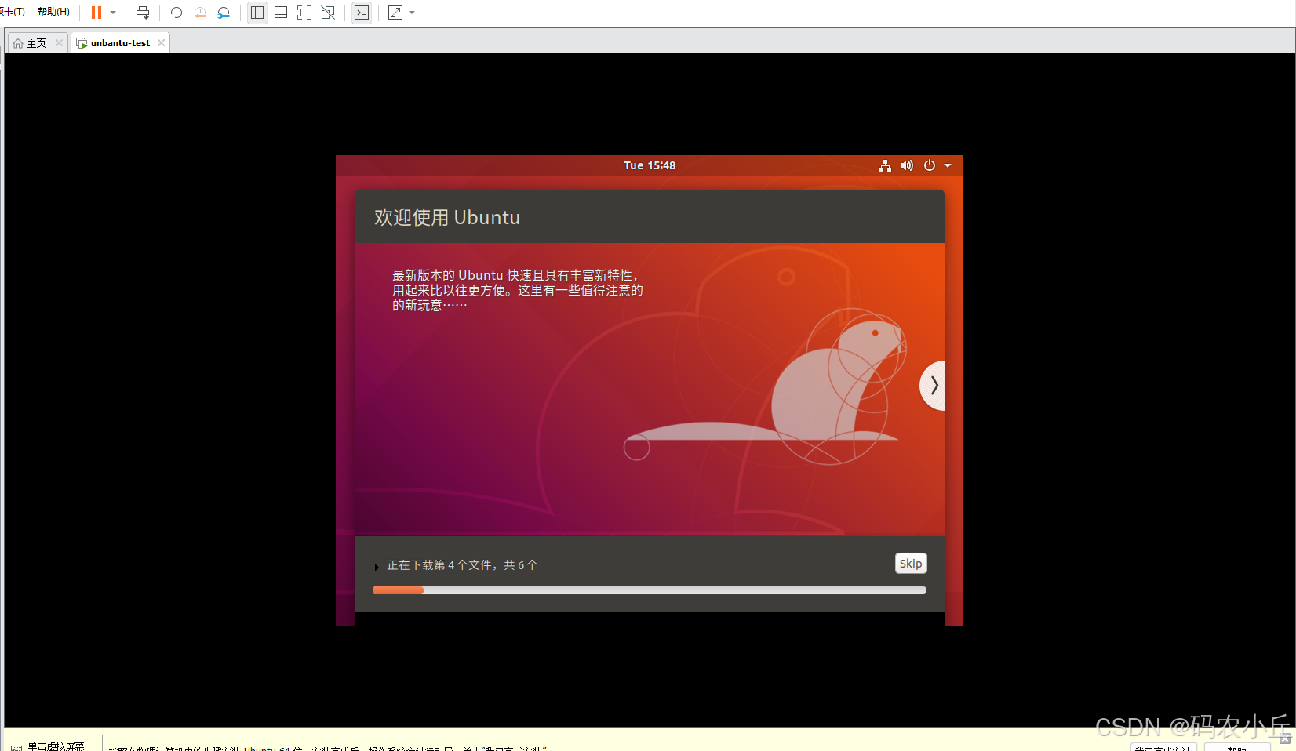Click the Skip button in installer

pos(911,564)
